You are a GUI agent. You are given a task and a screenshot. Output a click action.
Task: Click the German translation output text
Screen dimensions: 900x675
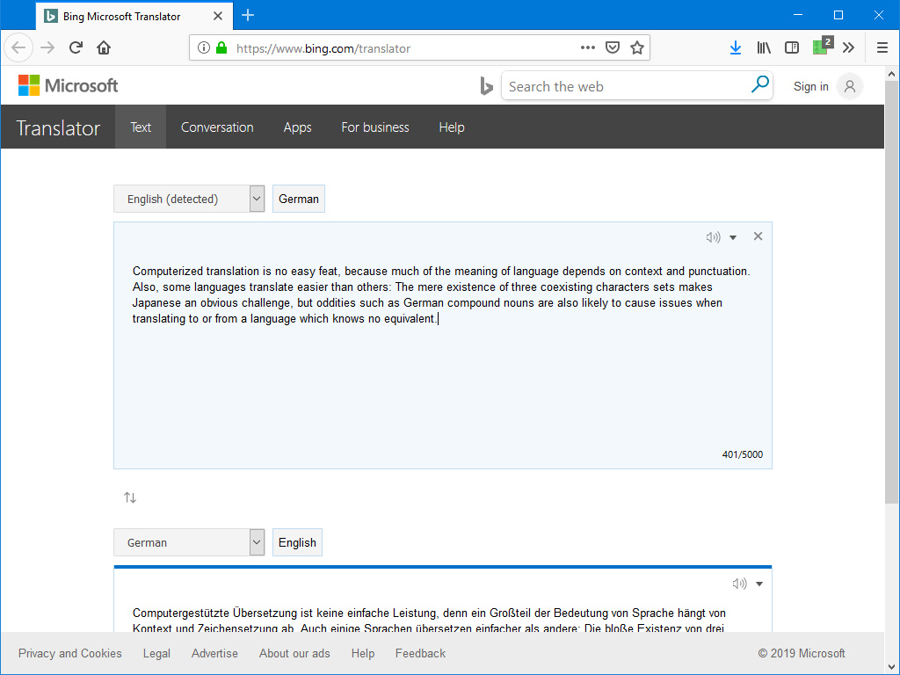coord(429,621)
